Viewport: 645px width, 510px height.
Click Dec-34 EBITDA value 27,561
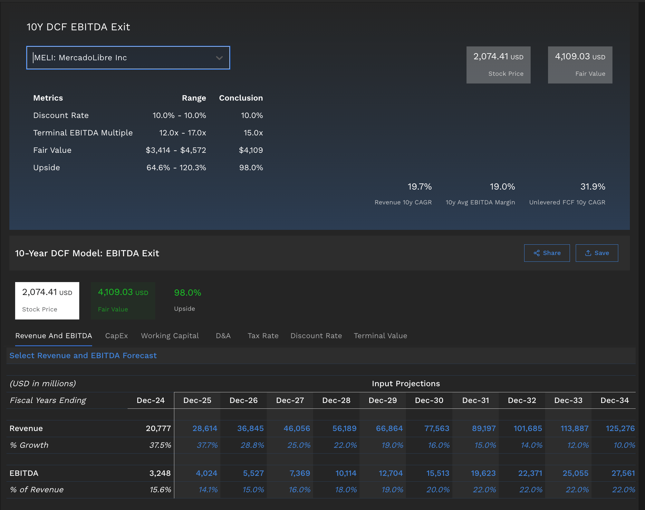(x=623, y=473)
